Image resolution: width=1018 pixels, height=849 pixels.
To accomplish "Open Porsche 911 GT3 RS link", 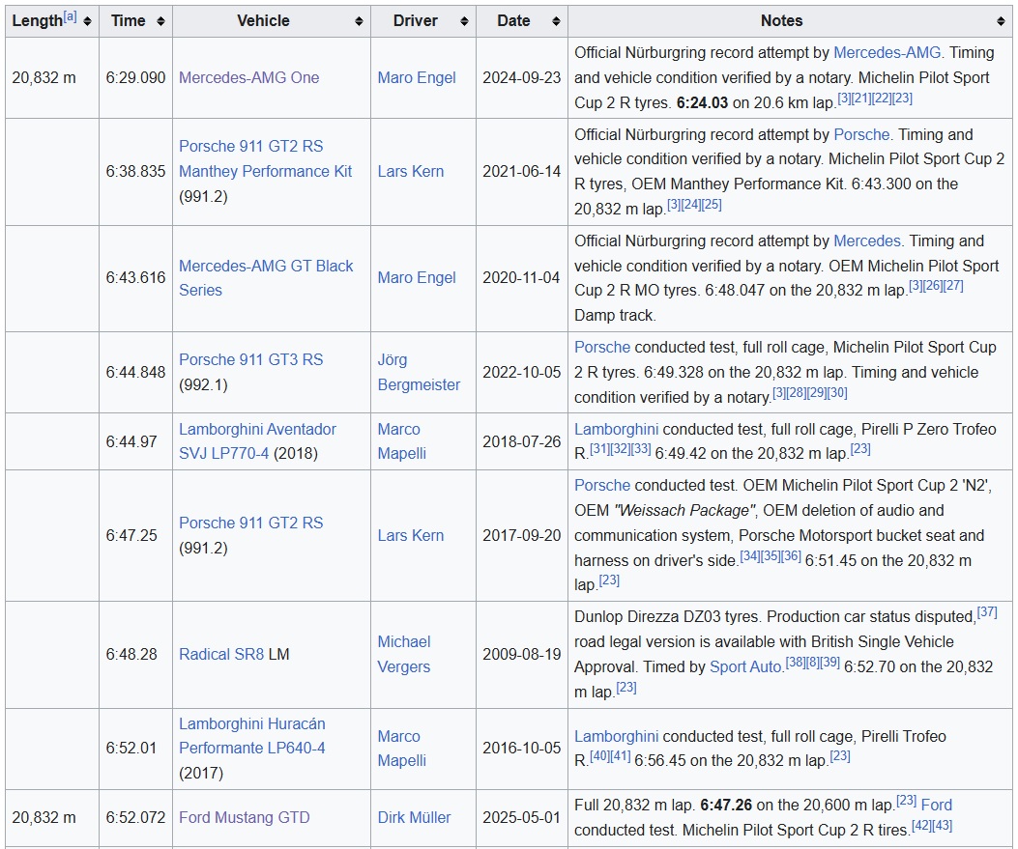I will click(x=250, y=360).
